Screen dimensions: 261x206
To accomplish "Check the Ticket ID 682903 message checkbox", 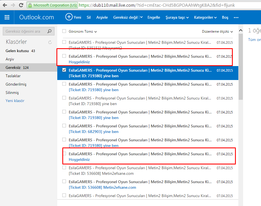I will click(64, 126).
